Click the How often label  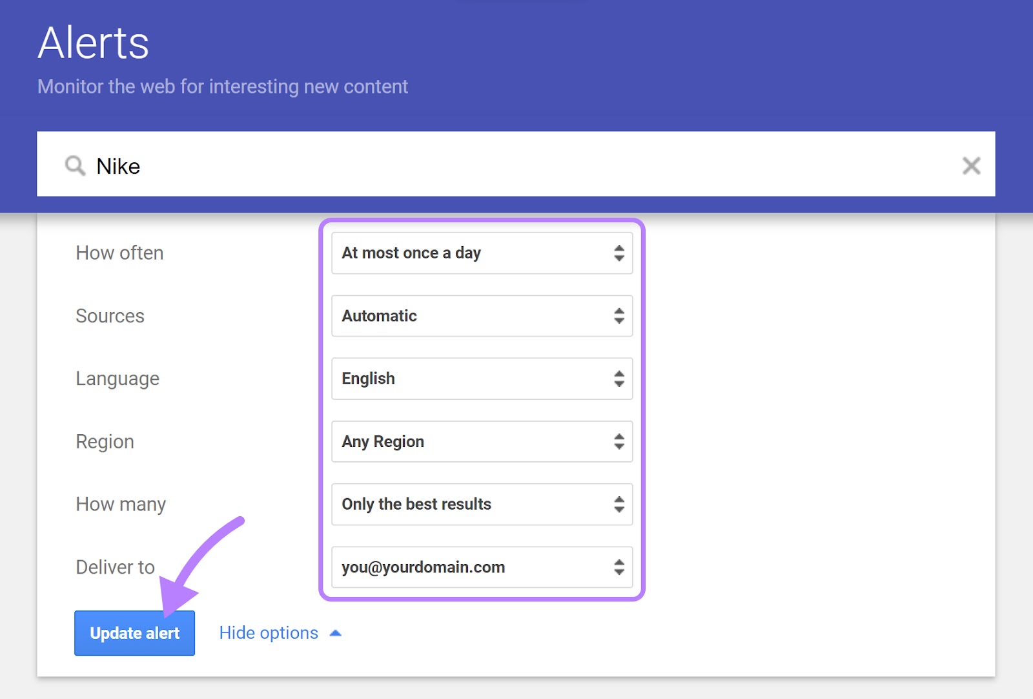[x=119, y=253]
